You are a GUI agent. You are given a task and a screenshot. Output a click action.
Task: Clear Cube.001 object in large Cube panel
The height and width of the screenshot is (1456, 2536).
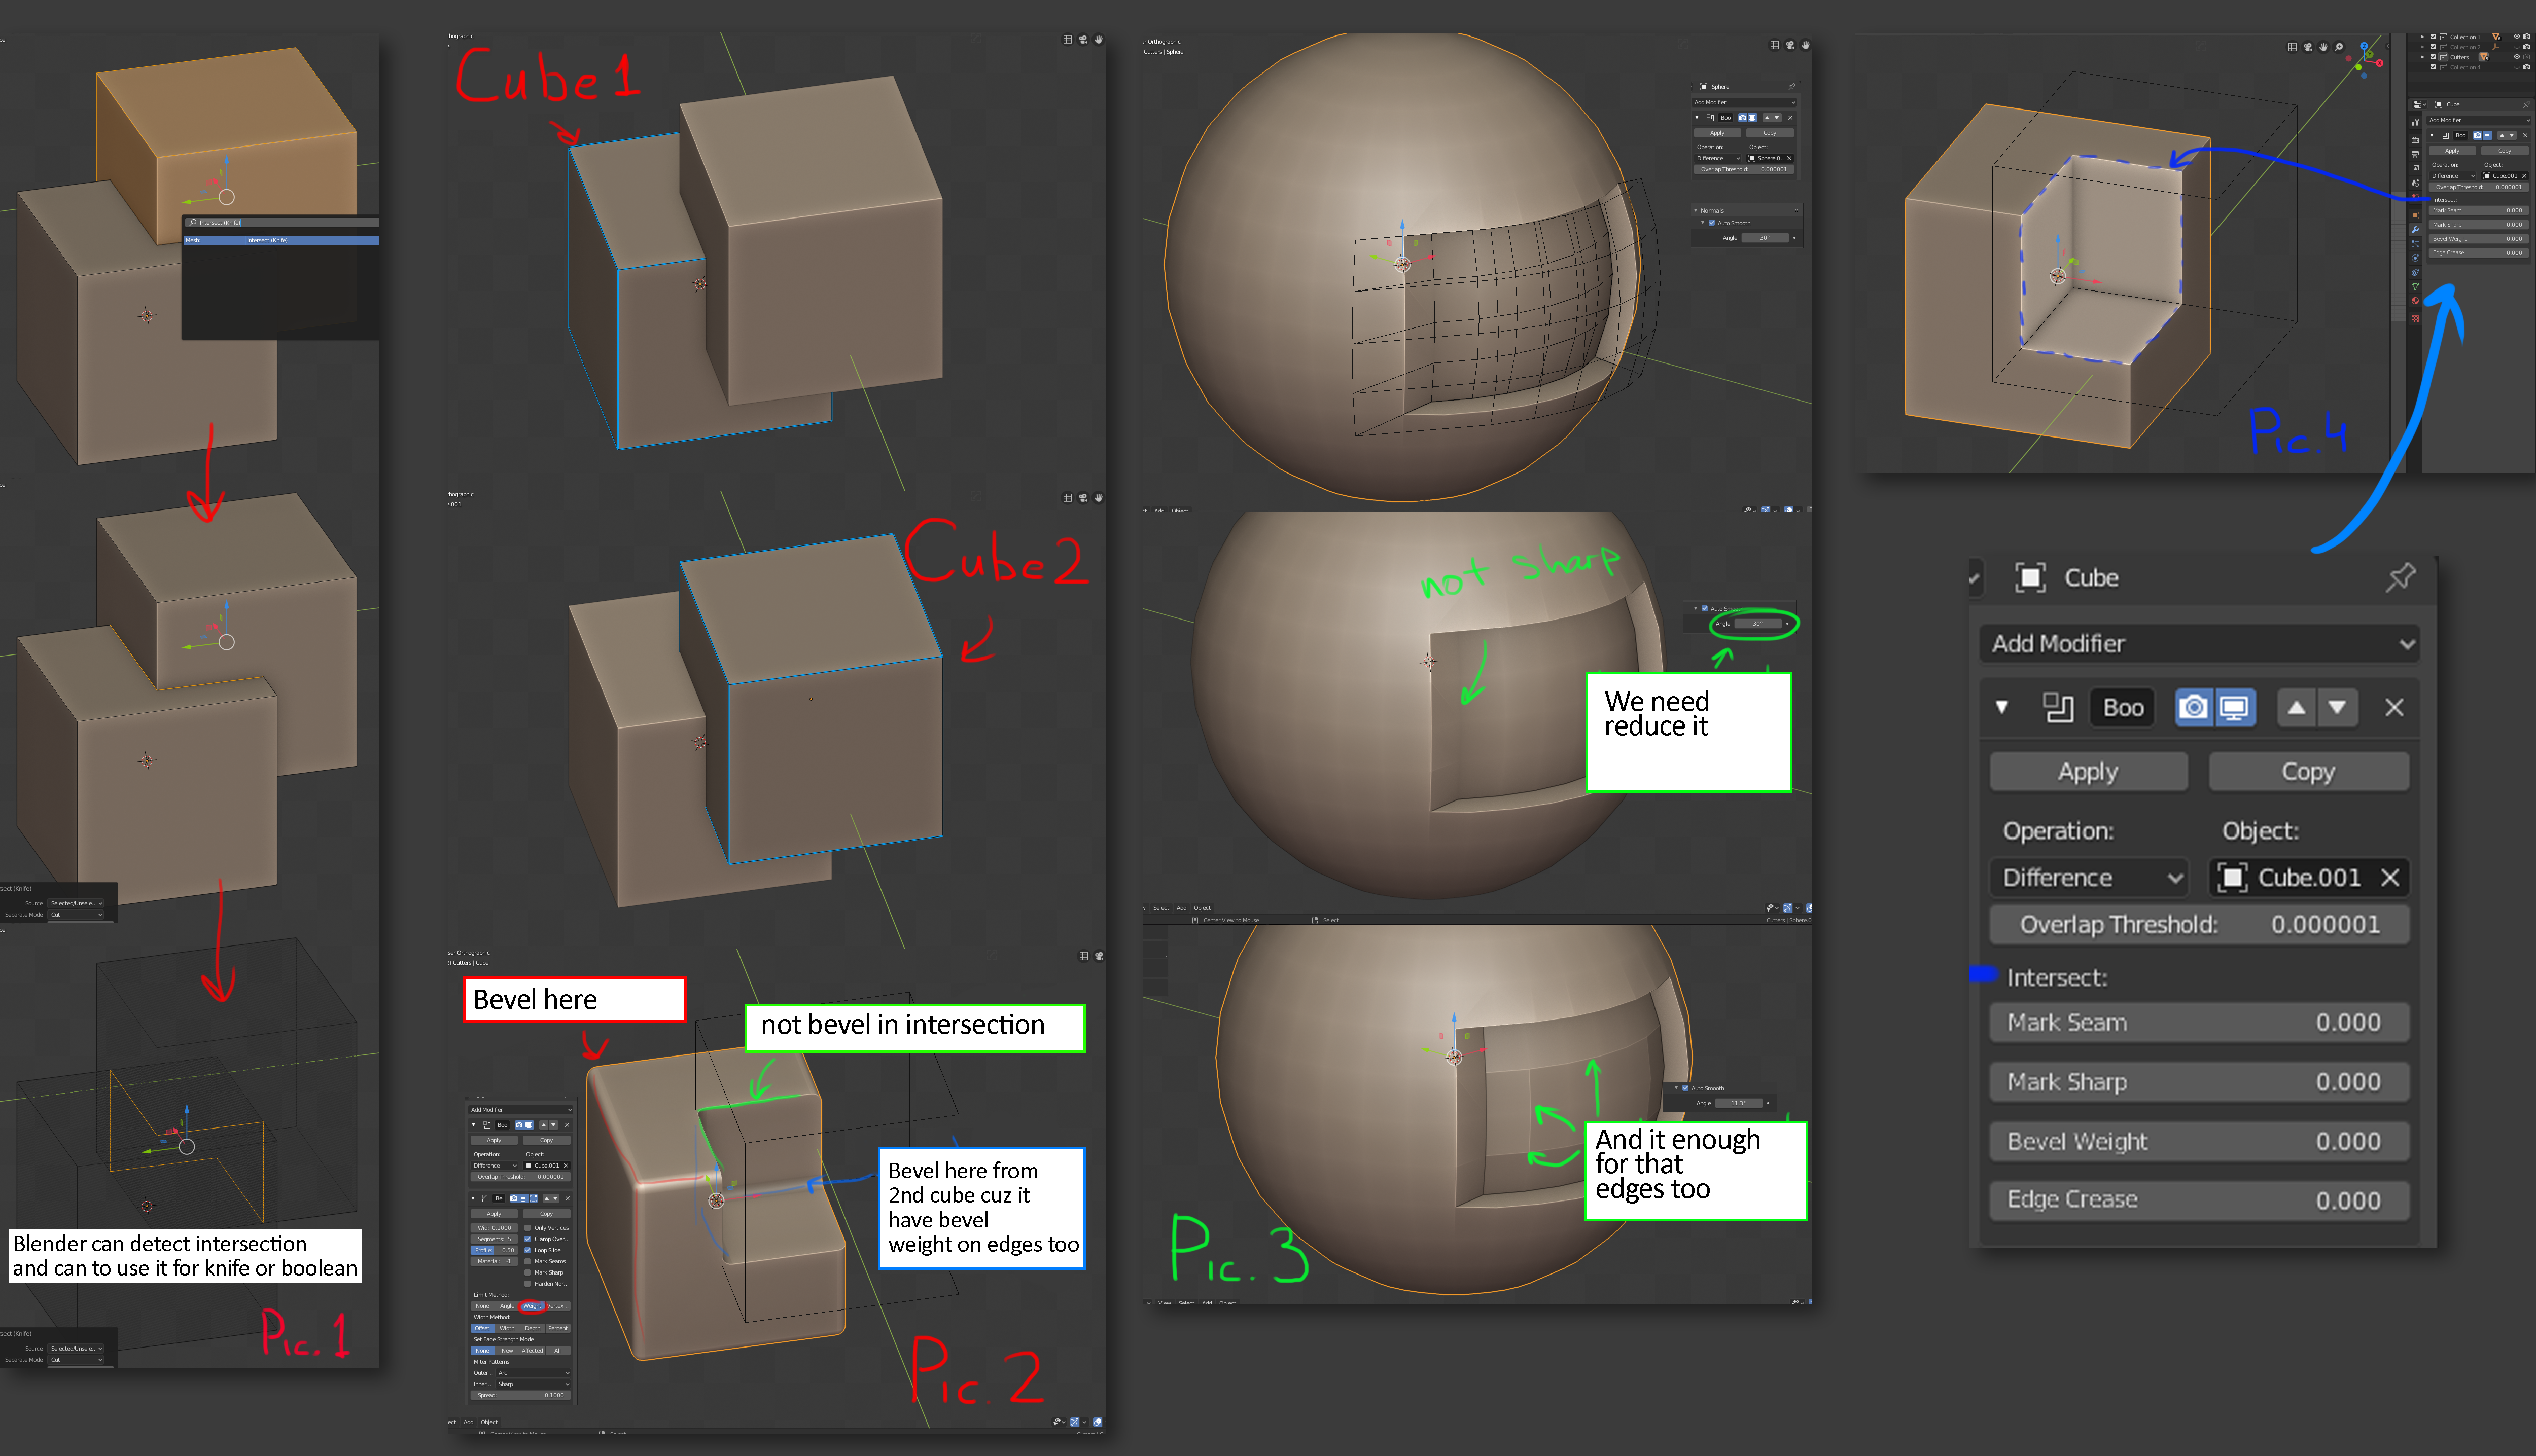[2390, 877]
